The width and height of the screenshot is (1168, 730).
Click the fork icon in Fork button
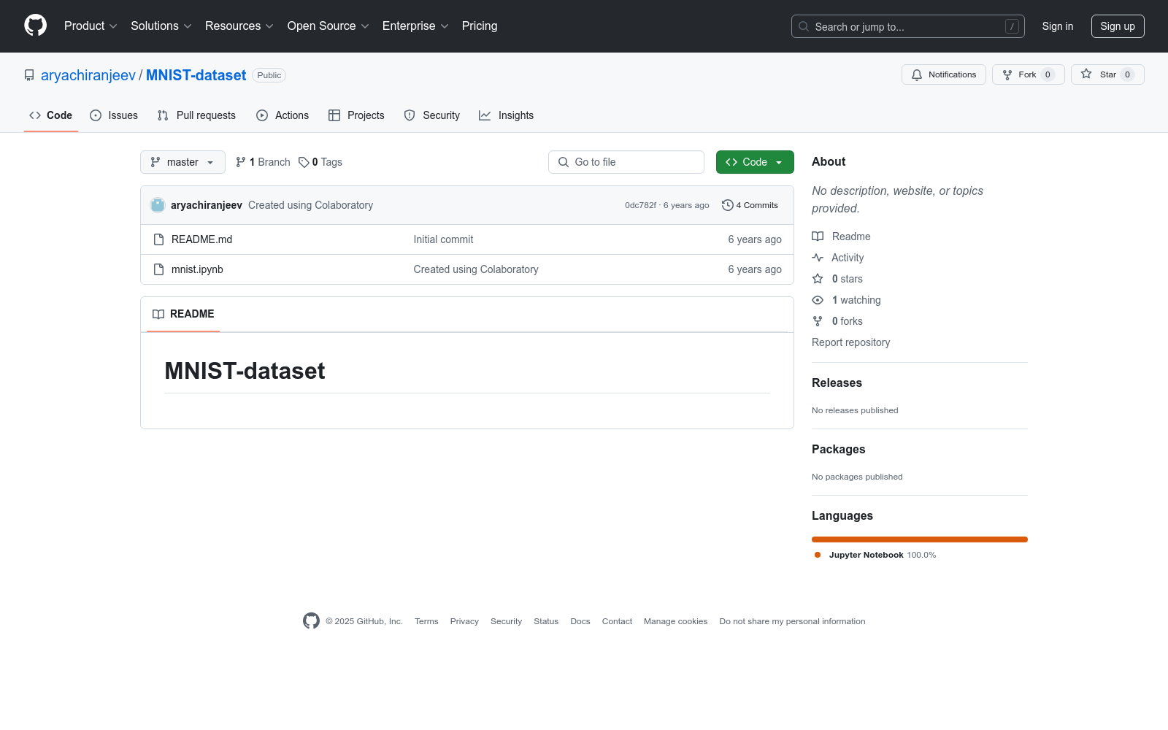tap(1007, 74)
